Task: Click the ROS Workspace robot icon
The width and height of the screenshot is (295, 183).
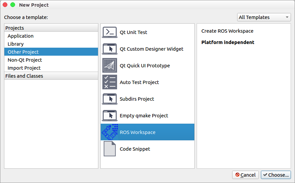Action: point(110,132)
